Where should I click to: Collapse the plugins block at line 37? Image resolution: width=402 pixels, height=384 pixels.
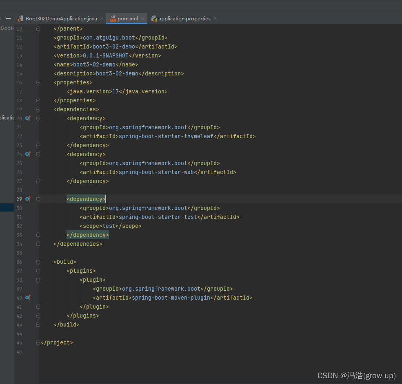(x=38, y=271)
